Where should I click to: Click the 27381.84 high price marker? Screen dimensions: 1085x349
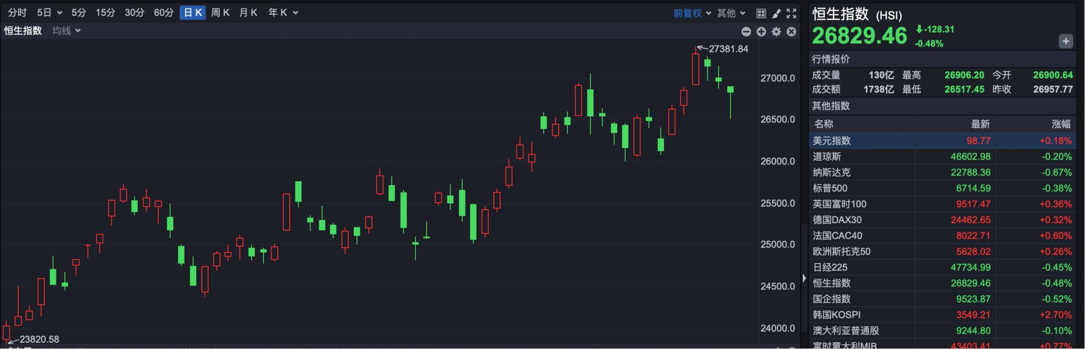pos(728,49)
